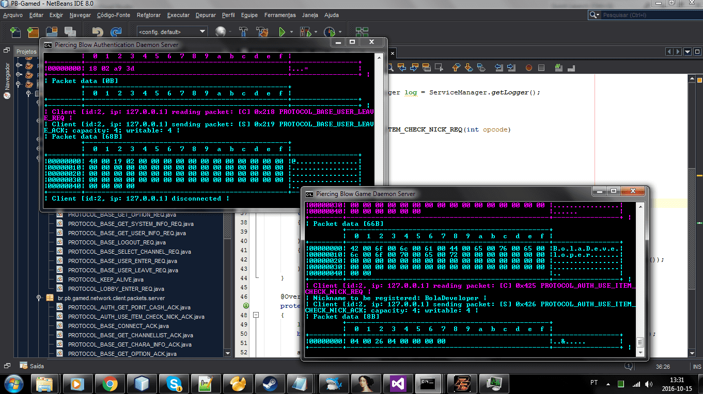This screenshot has height=394, width=703.
Task: Click the Shift Line Left icon
Action: [x=499, y=67]
